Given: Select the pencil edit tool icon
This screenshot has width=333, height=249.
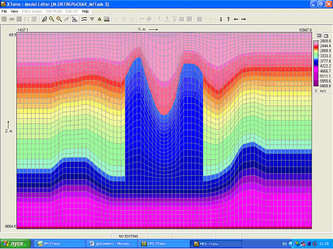Looking at the screenshot, I should (x=45, y=19).
